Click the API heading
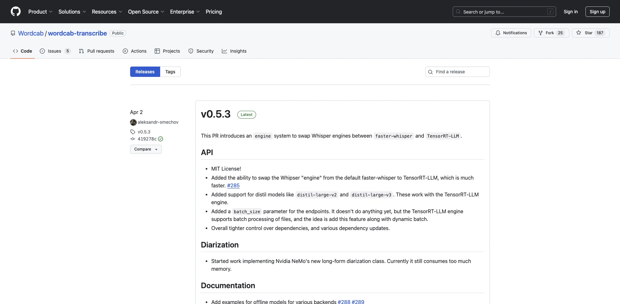Viewport: 620px width, 304px height. pyautogui.click(x=207, y=152)
